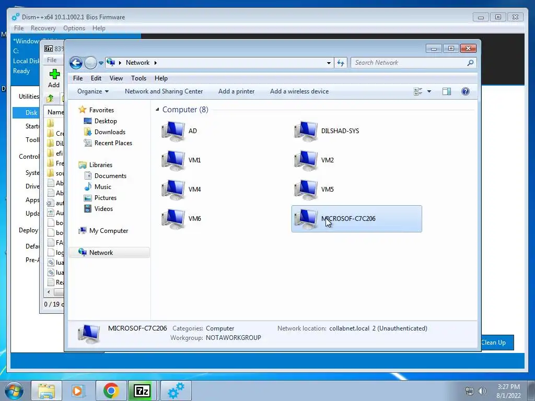Collapse the Computer (8) group
The height and width of the screenshot is (401, 535).
point(157,110)
